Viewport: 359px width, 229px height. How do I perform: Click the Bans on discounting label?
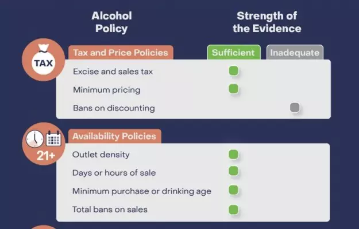click(x=114, y=108)
